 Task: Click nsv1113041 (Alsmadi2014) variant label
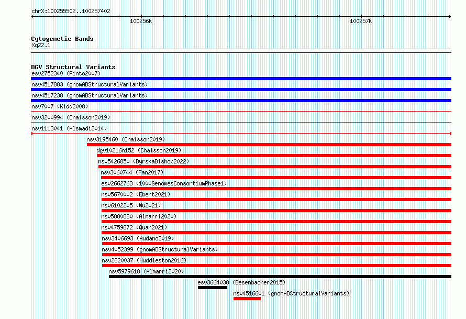tap(69, 128)
